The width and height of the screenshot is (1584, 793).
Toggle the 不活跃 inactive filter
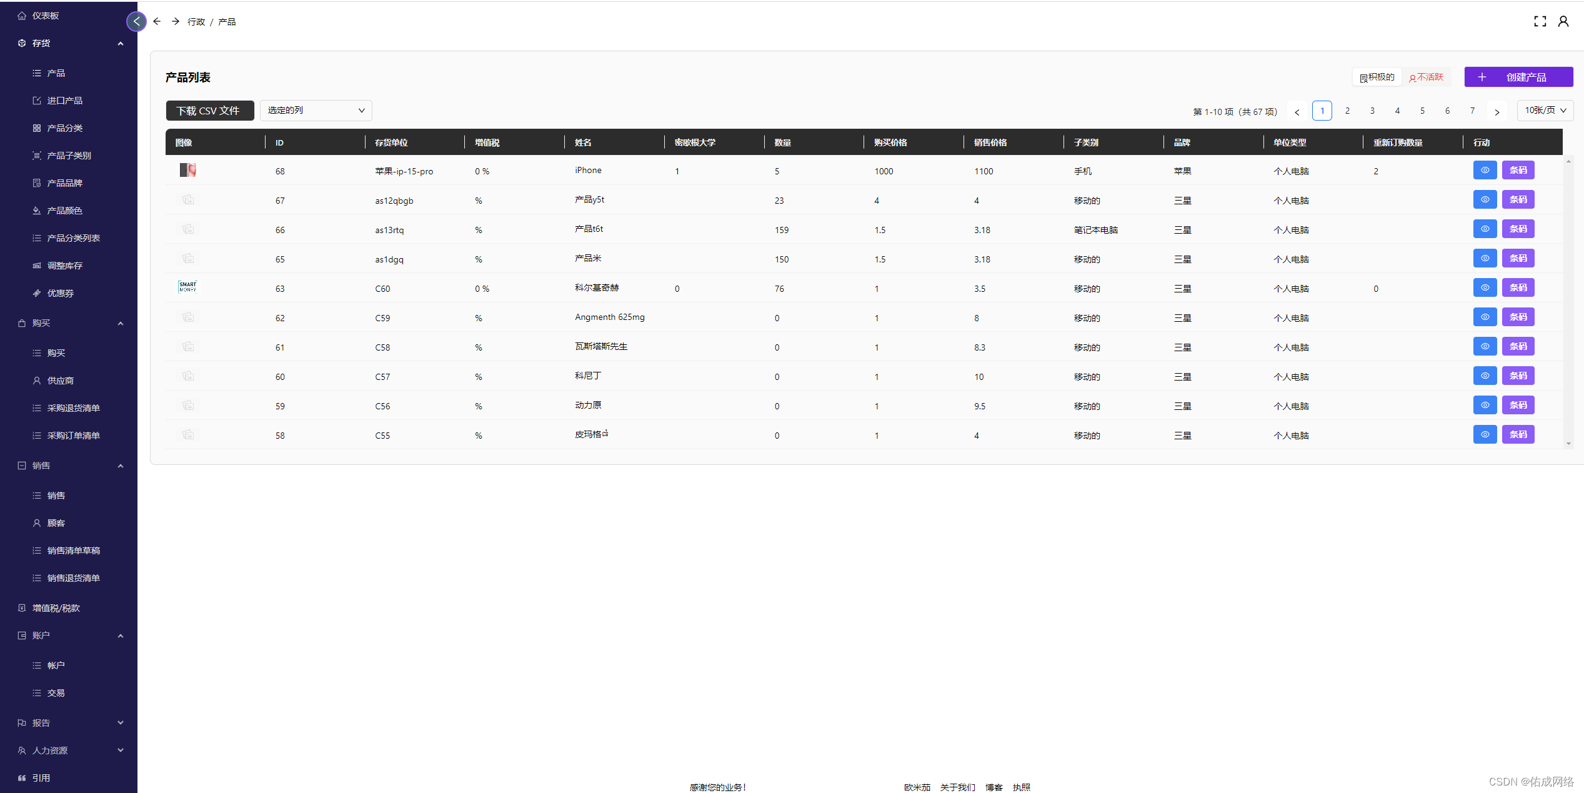tap(1427, 77)
